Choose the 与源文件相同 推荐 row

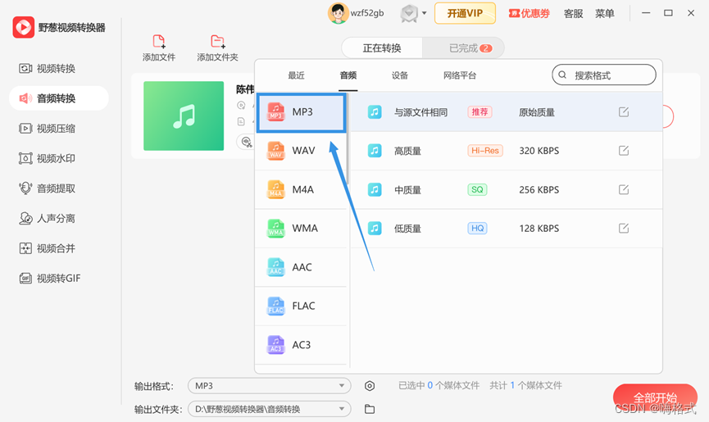pyautogui.click(x=507, y=111)
